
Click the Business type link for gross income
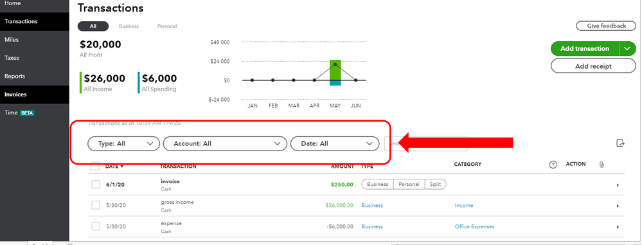[372, 206]
